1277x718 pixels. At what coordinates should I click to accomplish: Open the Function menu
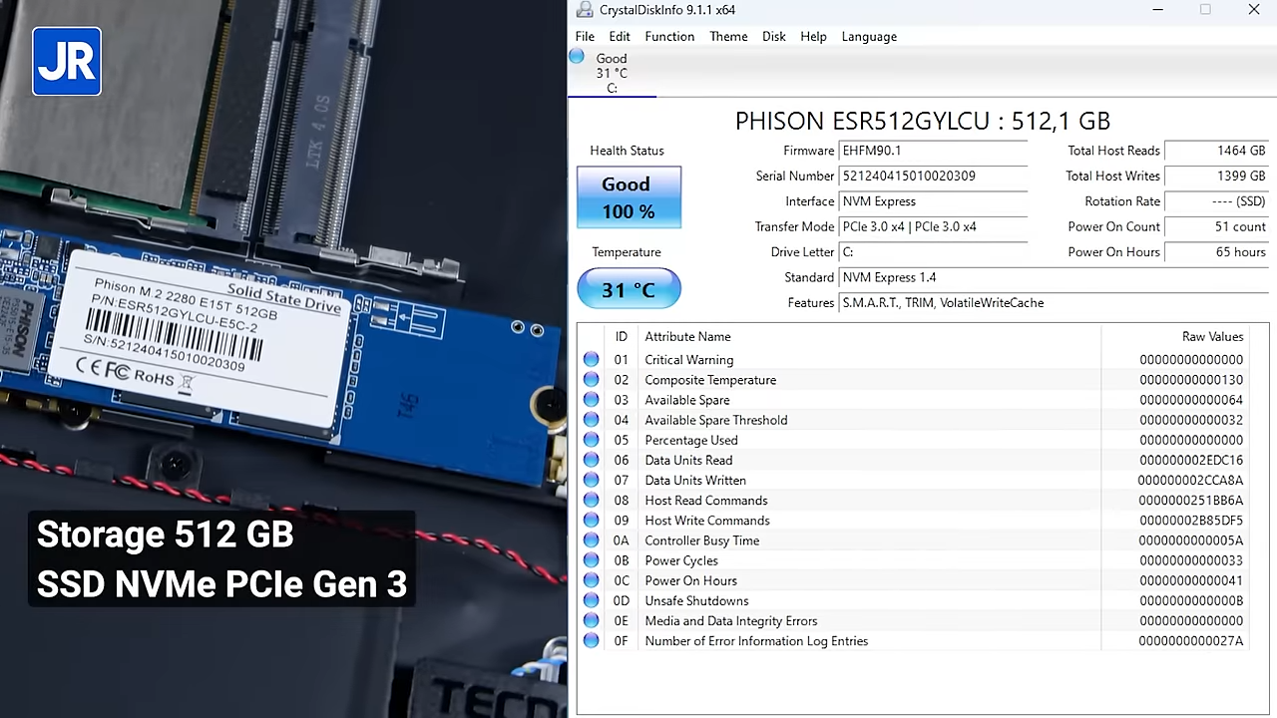[x=669, y=37]
